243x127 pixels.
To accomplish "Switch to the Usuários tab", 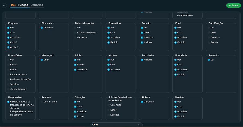I will point(37,5).
